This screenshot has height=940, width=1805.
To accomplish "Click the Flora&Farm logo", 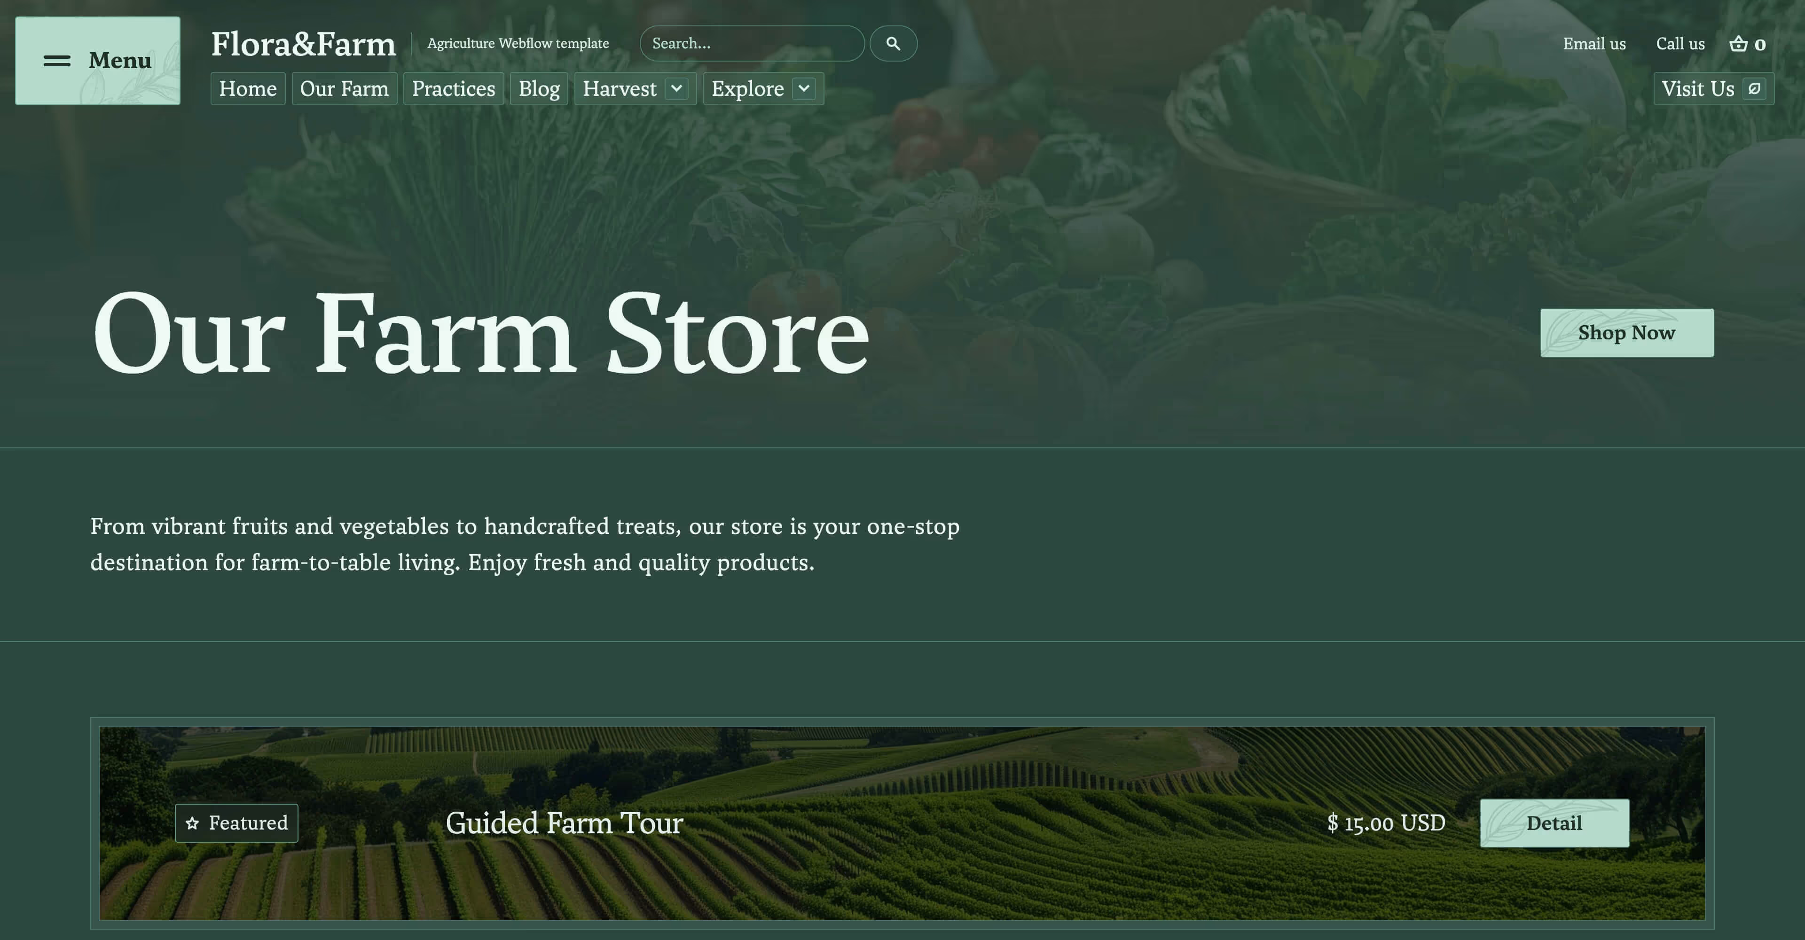I will point(303,43).
